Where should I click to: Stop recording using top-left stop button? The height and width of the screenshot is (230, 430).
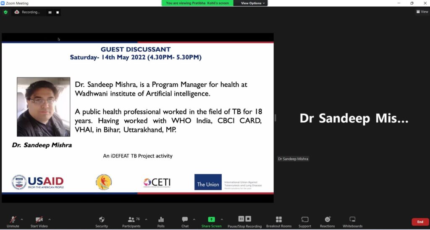[x=58, y=12]
